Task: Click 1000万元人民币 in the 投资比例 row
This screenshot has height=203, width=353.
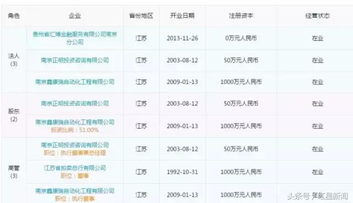Action: pos(241,126)
